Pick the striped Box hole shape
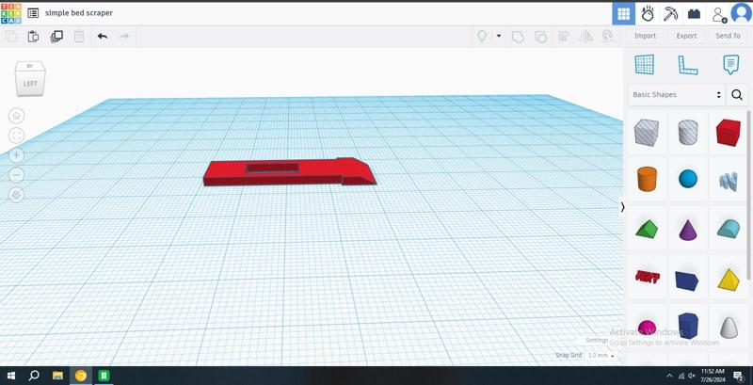Image resolution: width=753 pixels, height=385 pixels. click(x=646, y=133)
